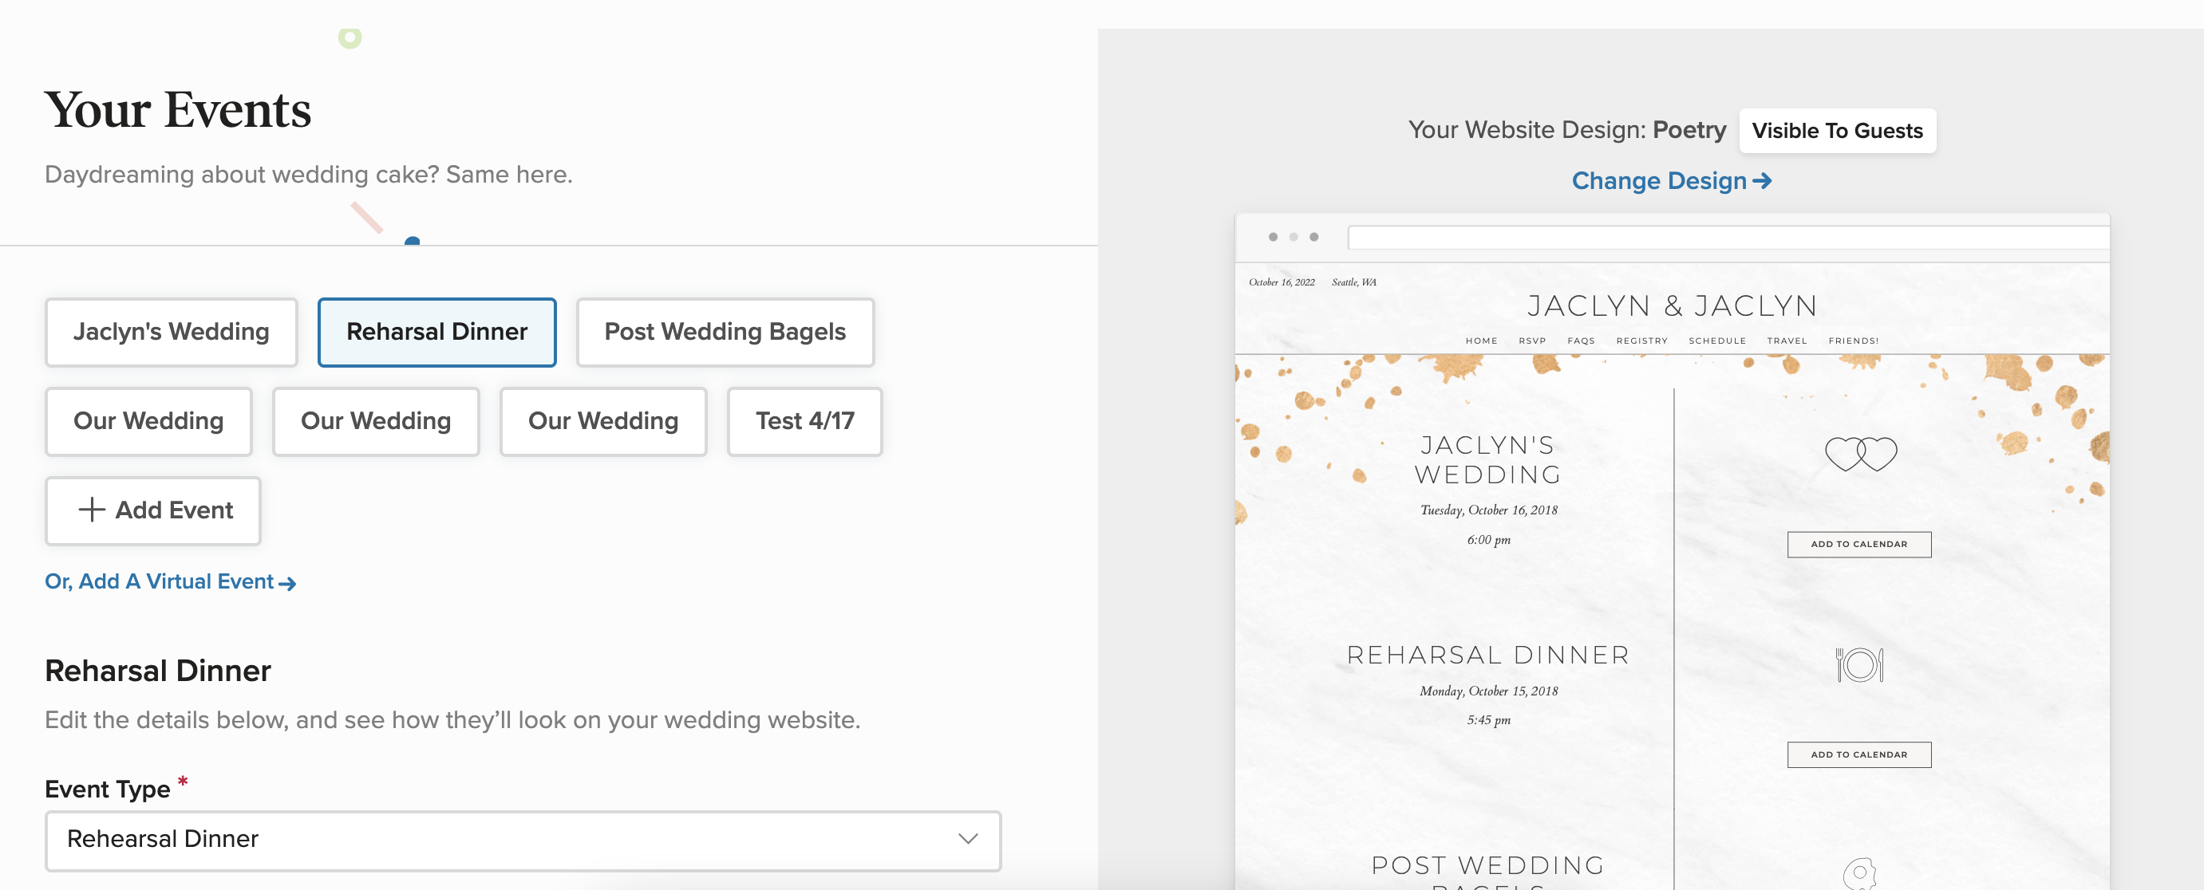This screenshot has height=890, width=2204.
Task: Select the Test 4/17 event
Action: click(x=804, y=422)
